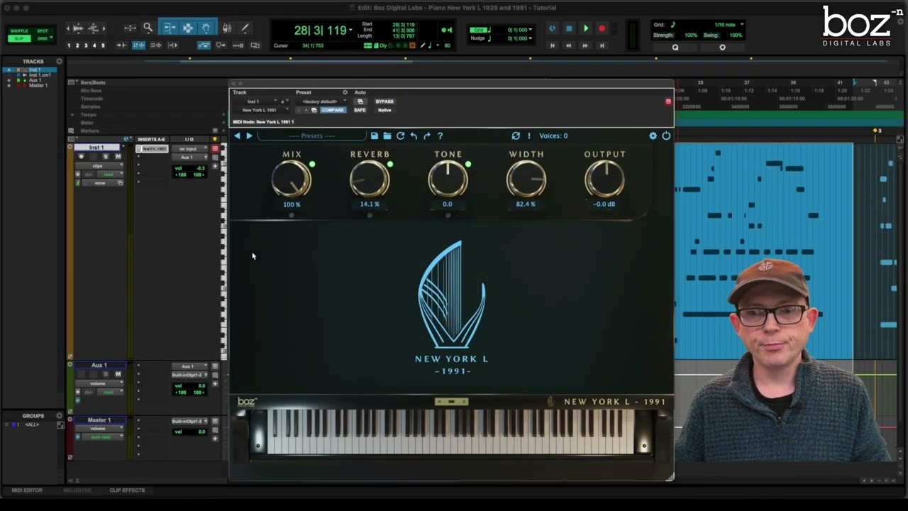This screenshot has width=908, height=511.
Task: Click the REVERB knob
Action: 370,179
